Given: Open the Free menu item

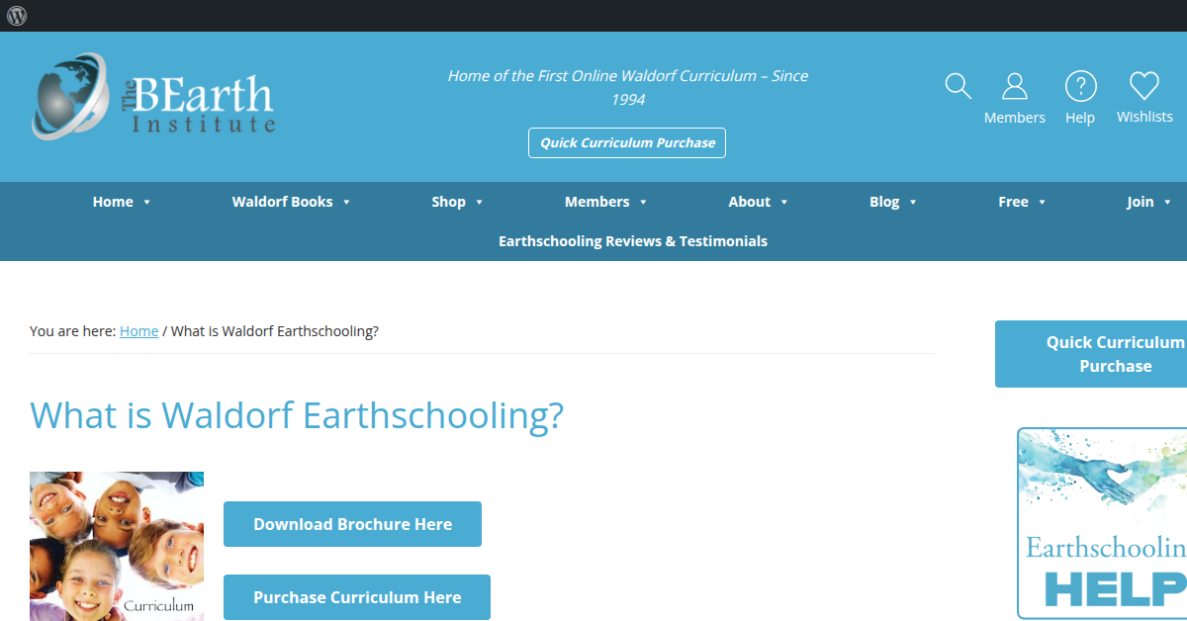Looking at the screenshot, I should tap(1013, 202).
